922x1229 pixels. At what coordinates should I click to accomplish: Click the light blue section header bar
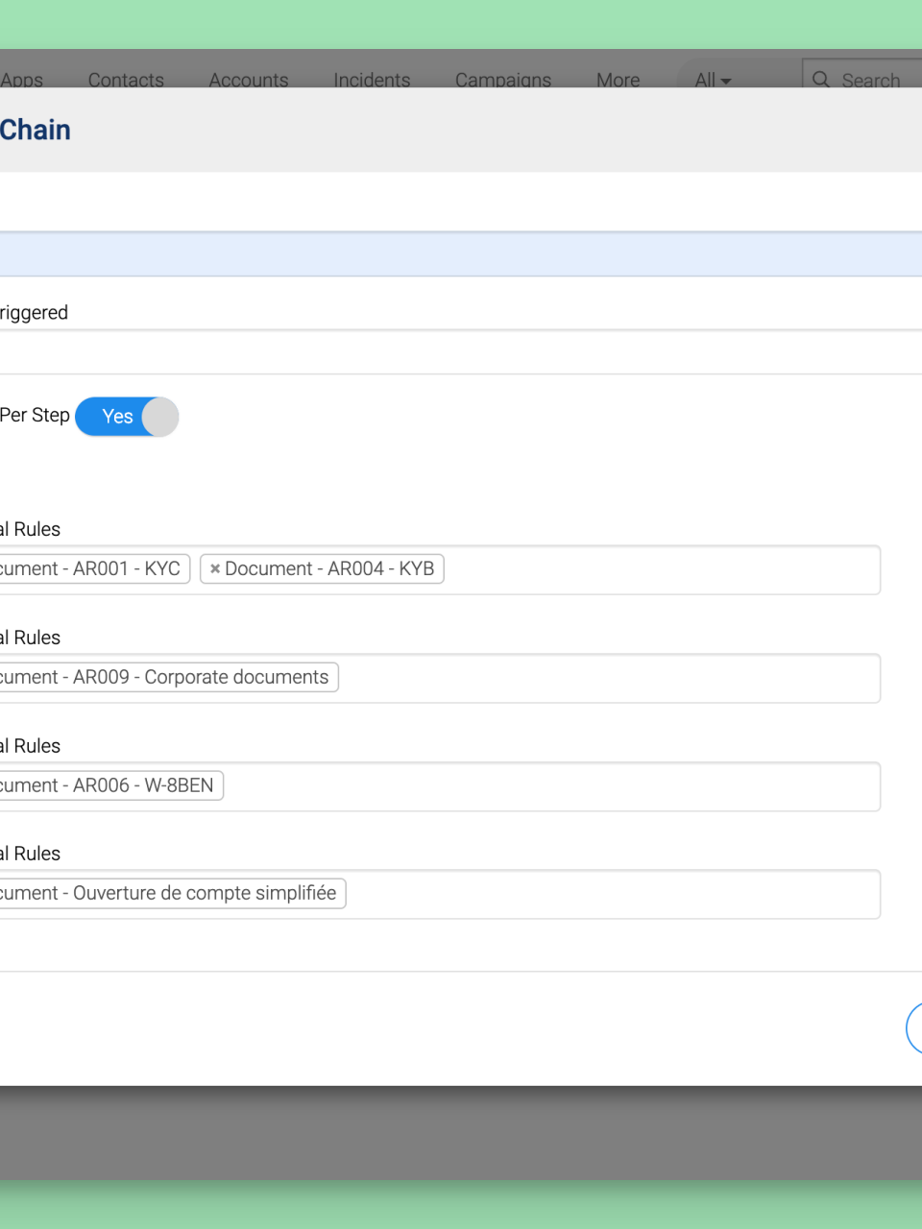click(x=461, y=254)
